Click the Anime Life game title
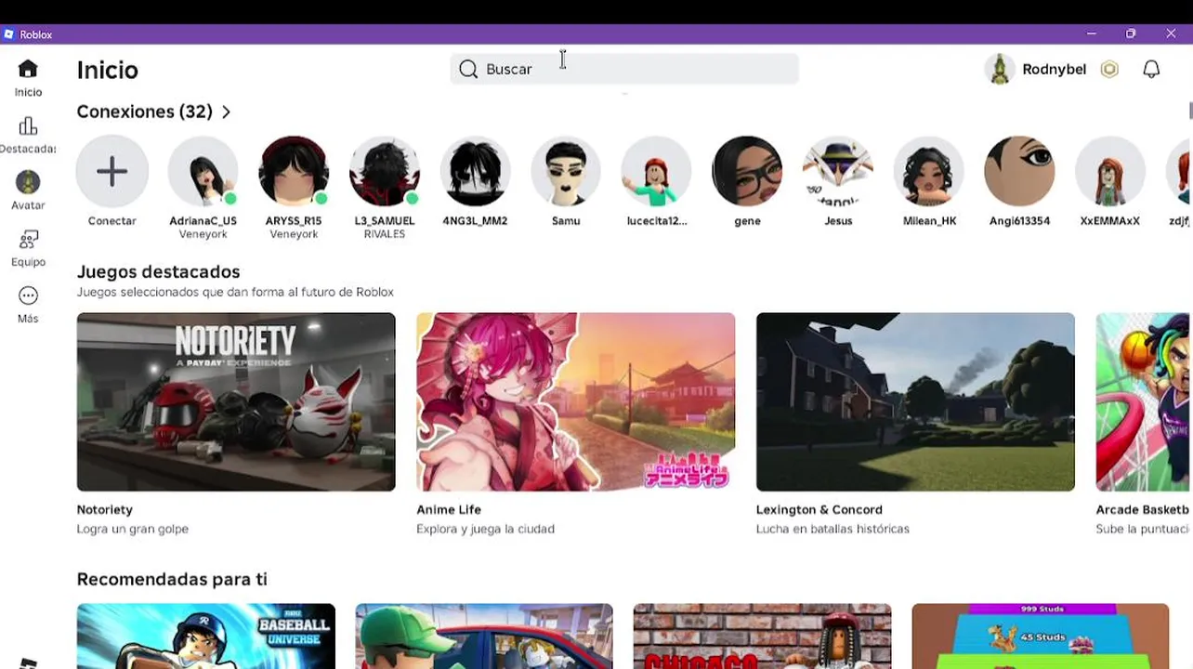The image size is (1193, 669). 449,509
